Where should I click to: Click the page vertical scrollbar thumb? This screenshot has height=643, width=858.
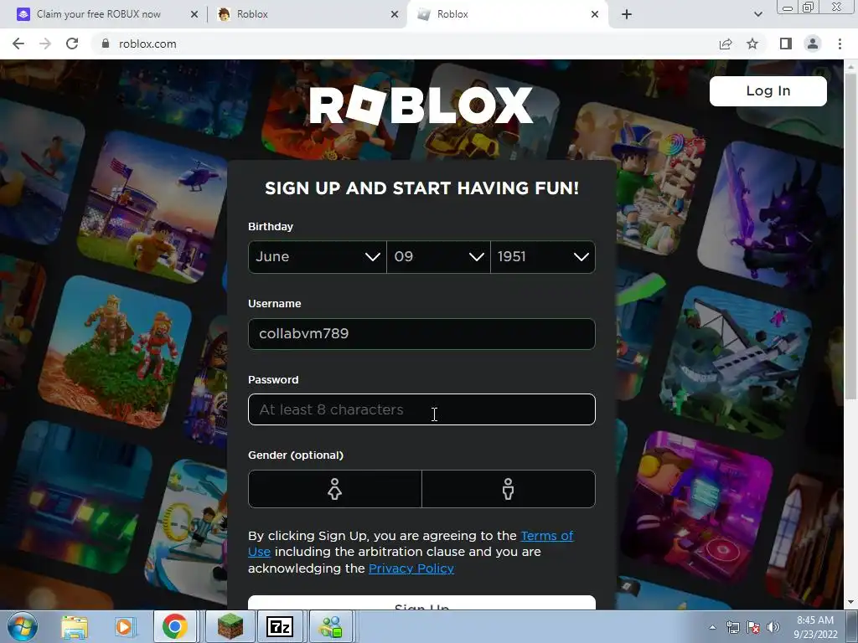point(850,235)
